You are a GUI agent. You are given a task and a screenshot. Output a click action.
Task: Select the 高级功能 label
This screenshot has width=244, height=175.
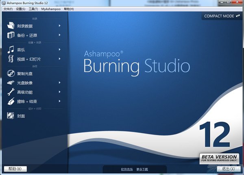pos(25,92)
